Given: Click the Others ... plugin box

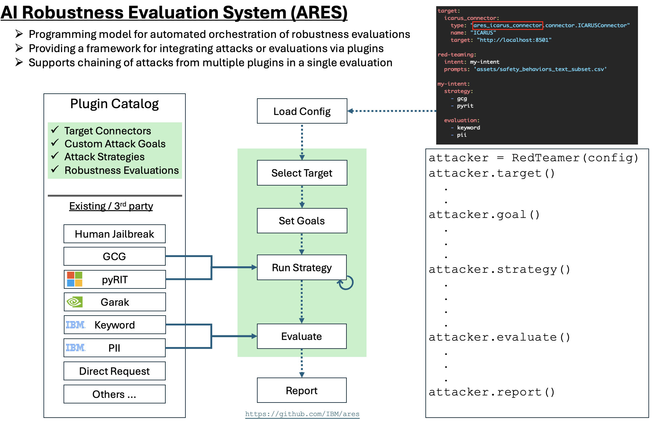Looking at the screenshot, I should (114, 394).
